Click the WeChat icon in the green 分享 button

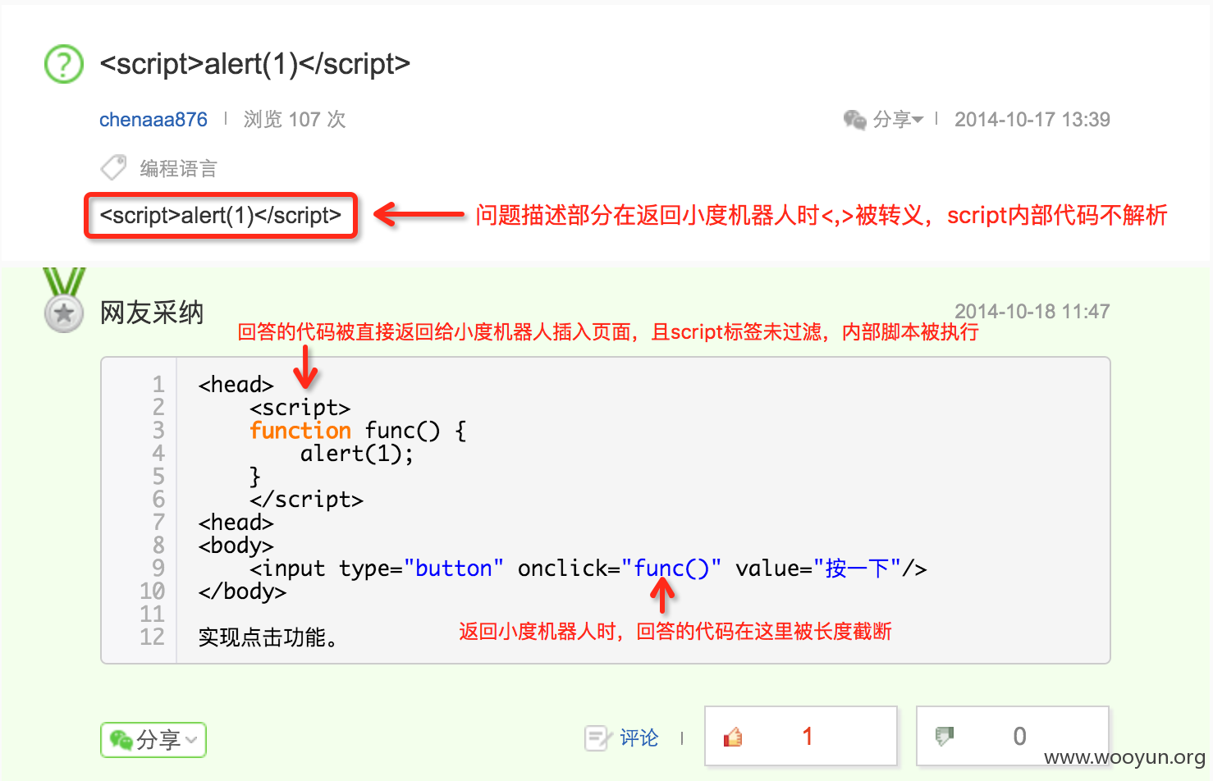pos(121,740)
